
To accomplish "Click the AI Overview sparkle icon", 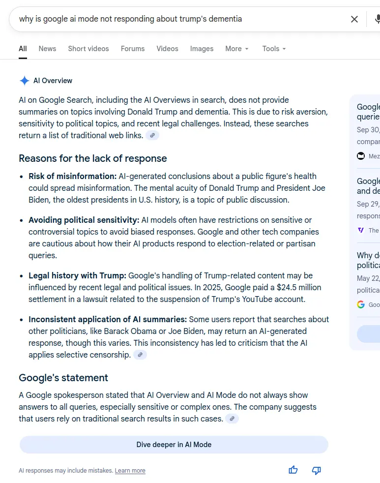I will tap(25, 81).
